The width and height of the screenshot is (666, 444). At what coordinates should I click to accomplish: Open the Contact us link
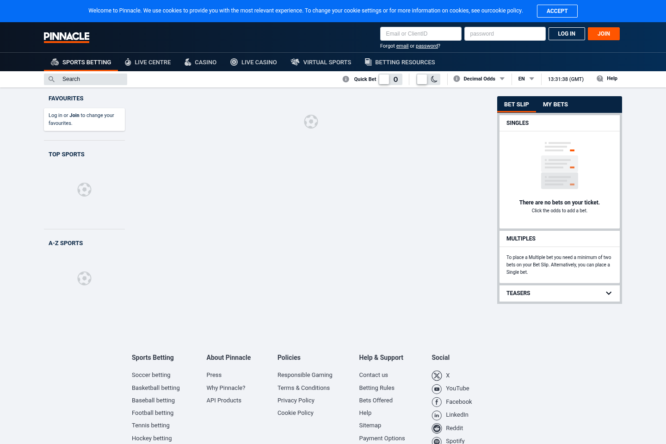coord(374,375)
